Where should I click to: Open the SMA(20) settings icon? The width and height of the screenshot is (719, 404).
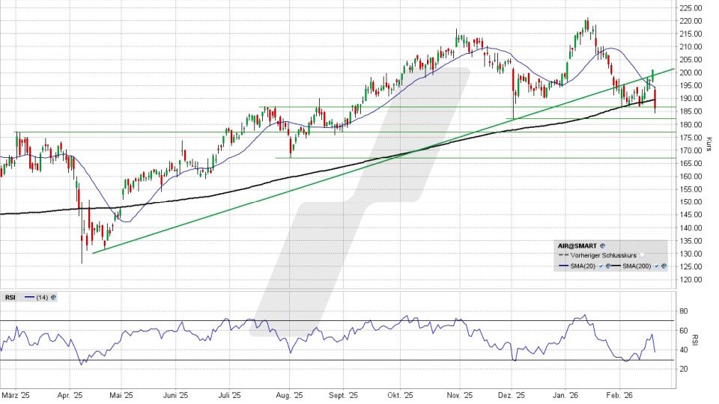point(607,266)
